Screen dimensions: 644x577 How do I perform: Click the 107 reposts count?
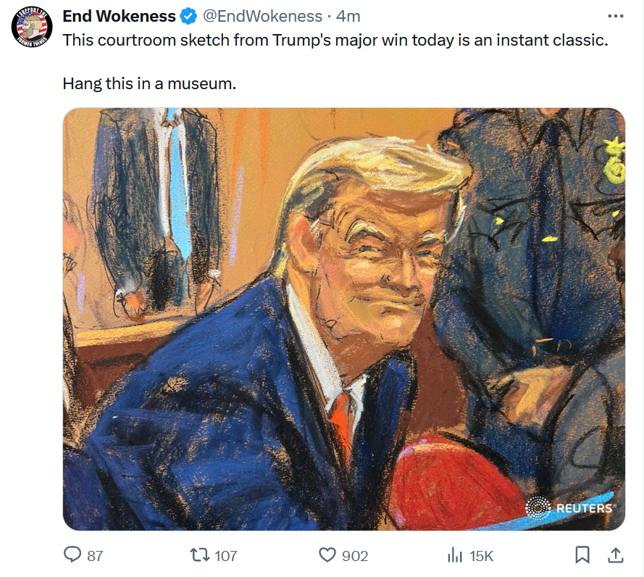(225, 556)
